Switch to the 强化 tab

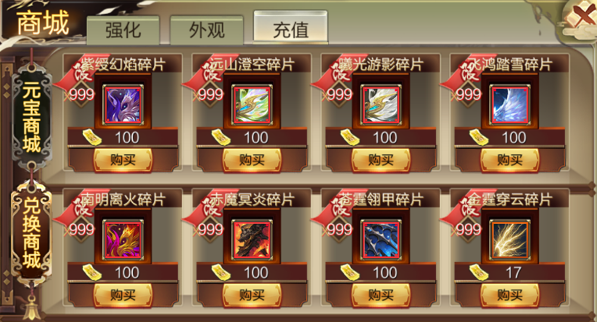pos(123,31)
